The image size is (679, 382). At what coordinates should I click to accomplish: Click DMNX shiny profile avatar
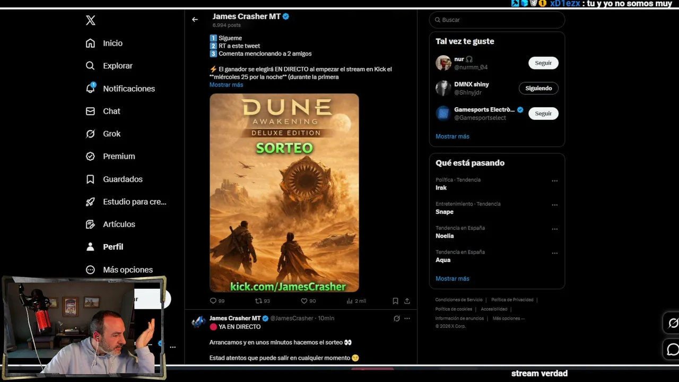point(443,88)
